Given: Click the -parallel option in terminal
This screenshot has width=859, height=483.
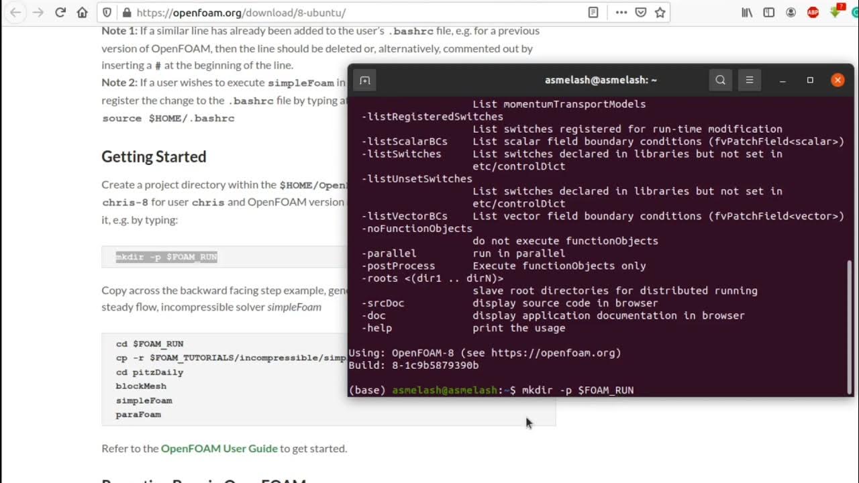Looking at the screenshot, I should tap(389, 254).
